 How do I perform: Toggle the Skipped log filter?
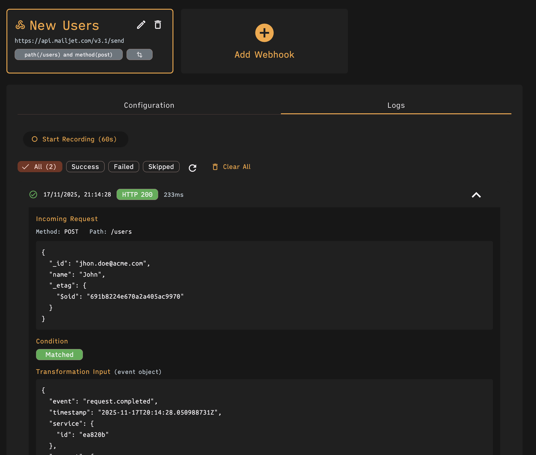[x=161, y=167]
